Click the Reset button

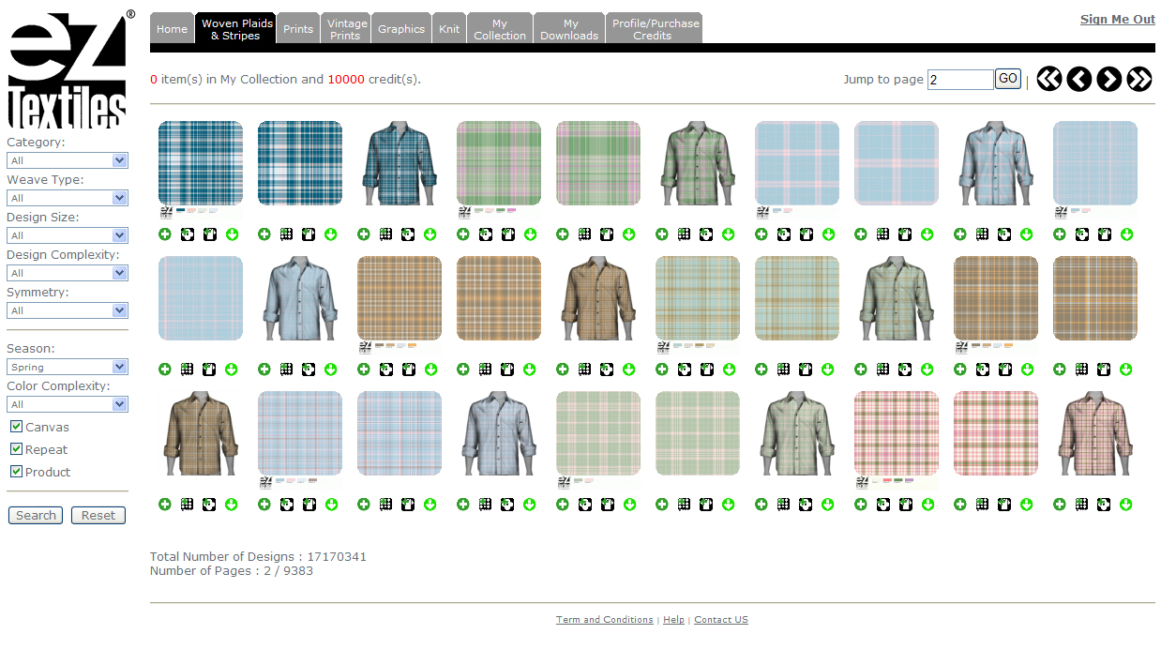pos(98,515)
